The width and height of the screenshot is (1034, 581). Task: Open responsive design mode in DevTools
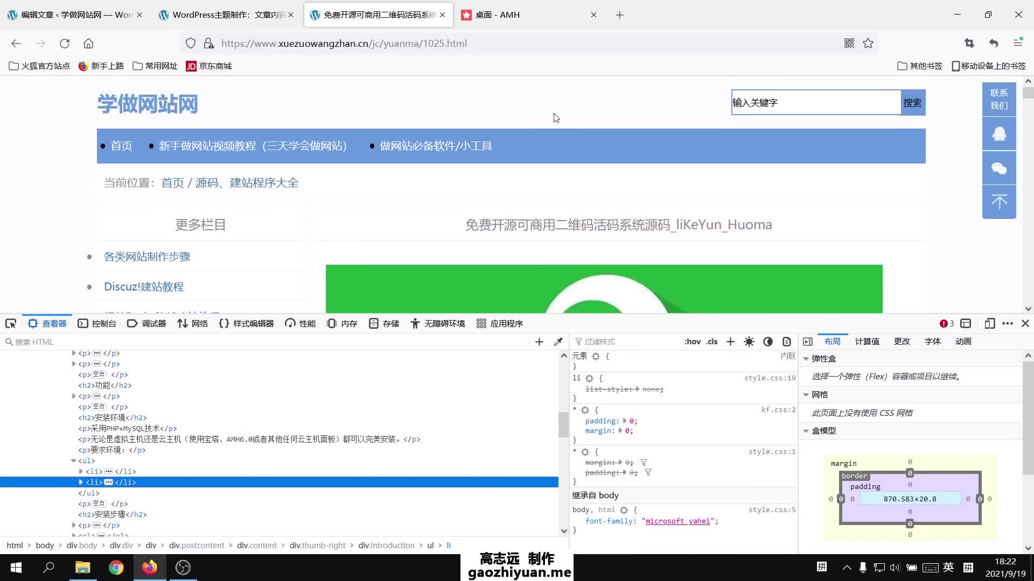990,323
